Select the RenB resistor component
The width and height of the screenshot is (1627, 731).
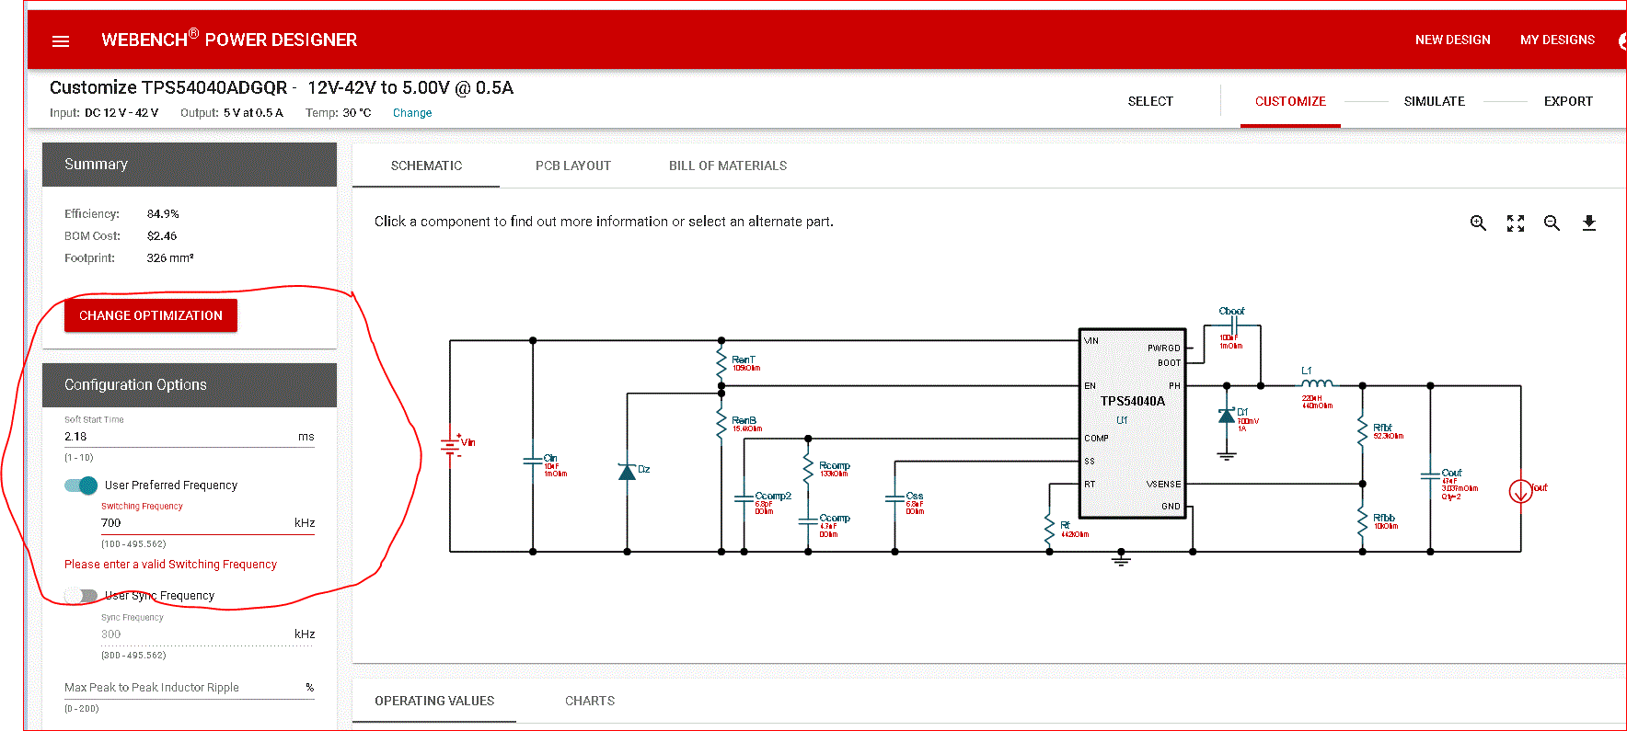pos(721,424)
